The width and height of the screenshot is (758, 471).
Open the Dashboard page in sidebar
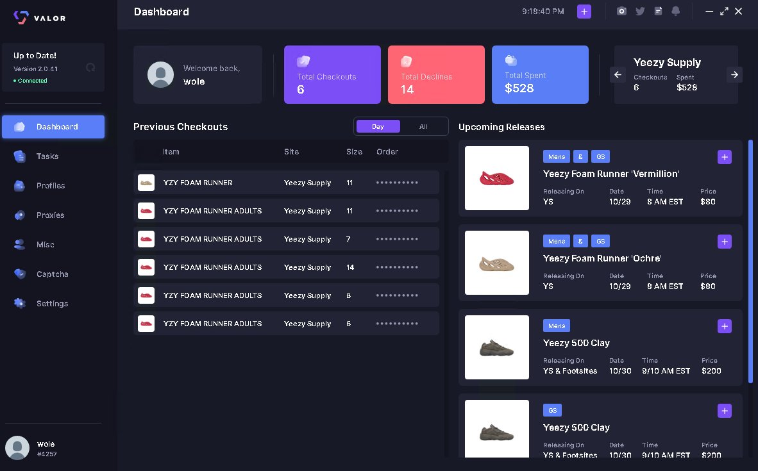pos(53,127)
